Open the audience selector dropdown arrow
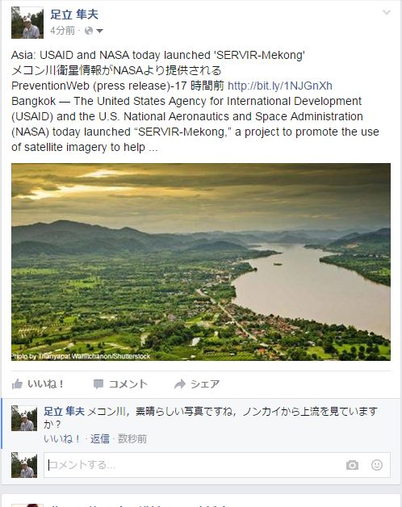The image size is (402, 507). tap(99, 31)
